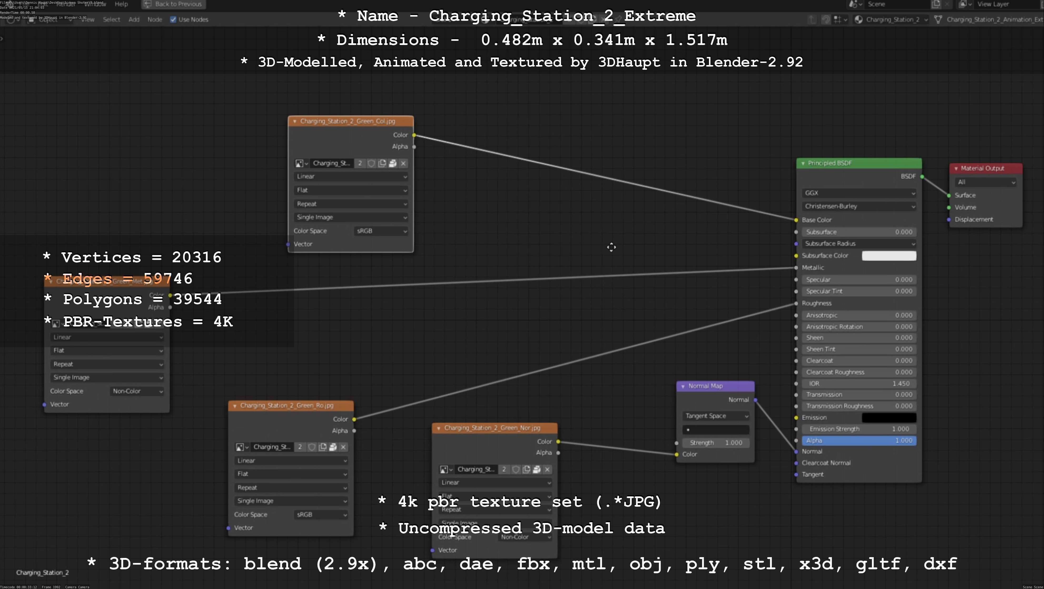Open the Add menu in node editor

click(134, 19)
